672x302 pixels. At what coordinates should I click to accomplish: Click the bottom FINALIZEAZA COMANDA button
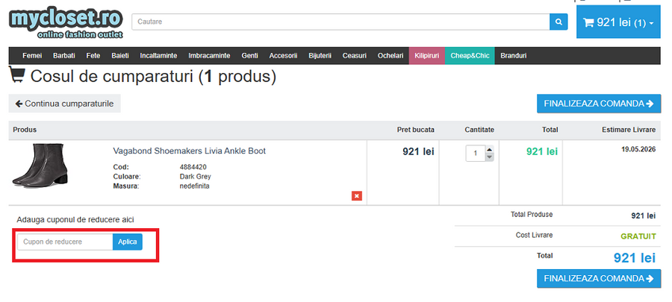599,278
